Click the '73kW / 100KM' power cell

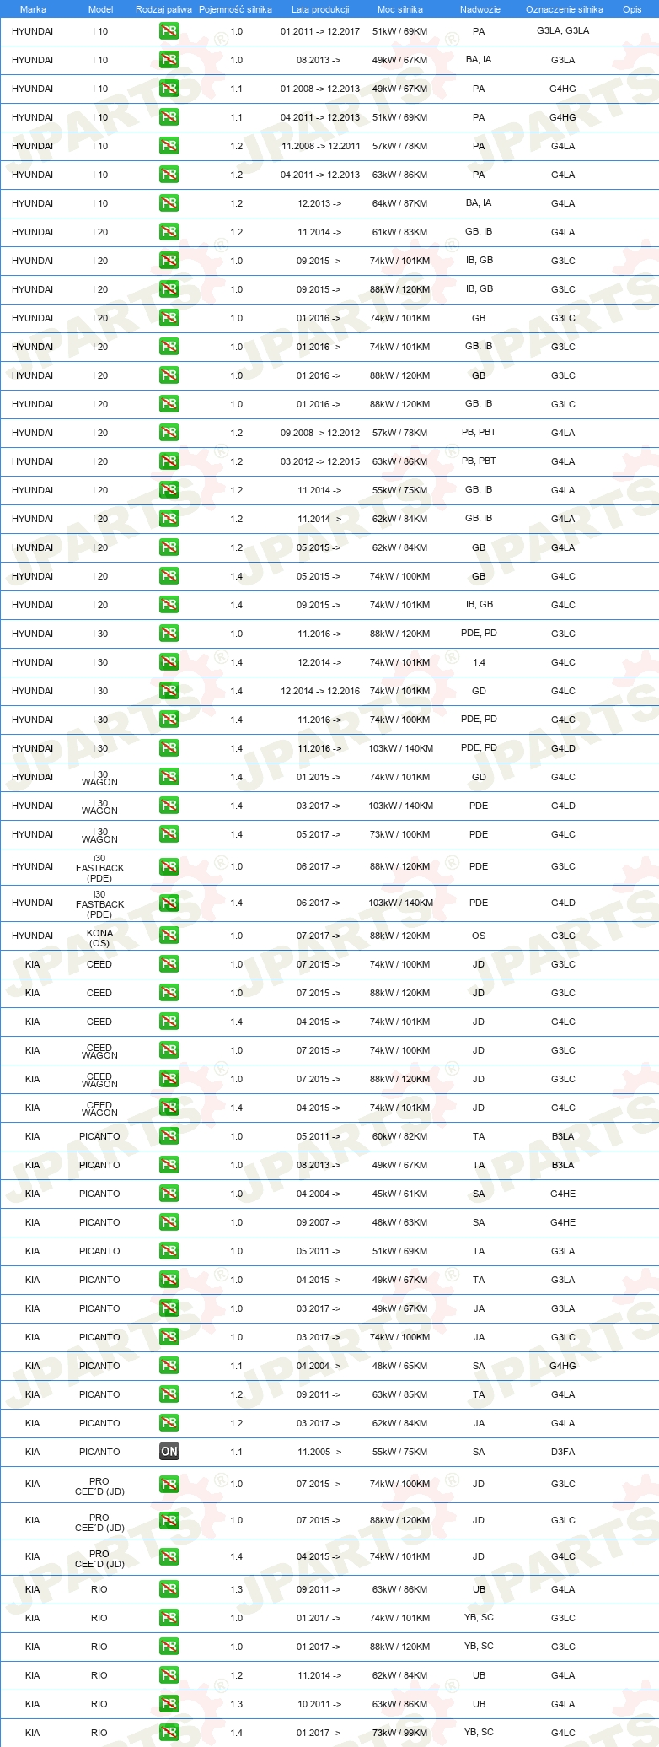(x=399, y=834)
